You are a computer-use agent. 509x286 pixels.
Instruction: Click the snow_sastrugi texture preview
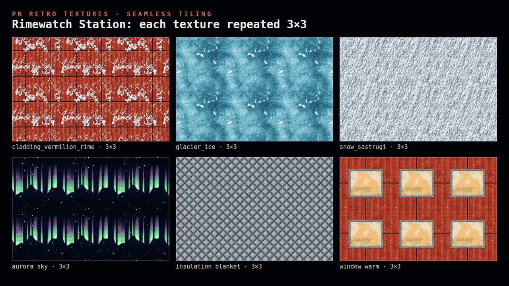[418, 89]
